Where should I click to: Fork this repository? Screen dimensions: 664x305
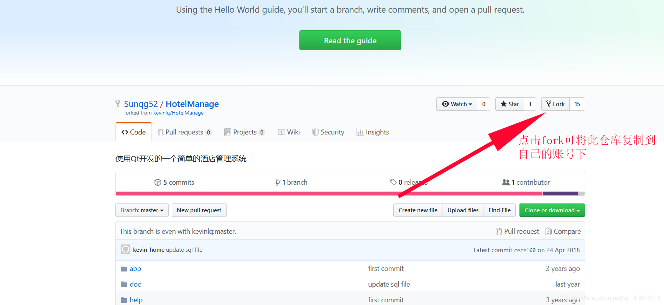tap(556, 104)
